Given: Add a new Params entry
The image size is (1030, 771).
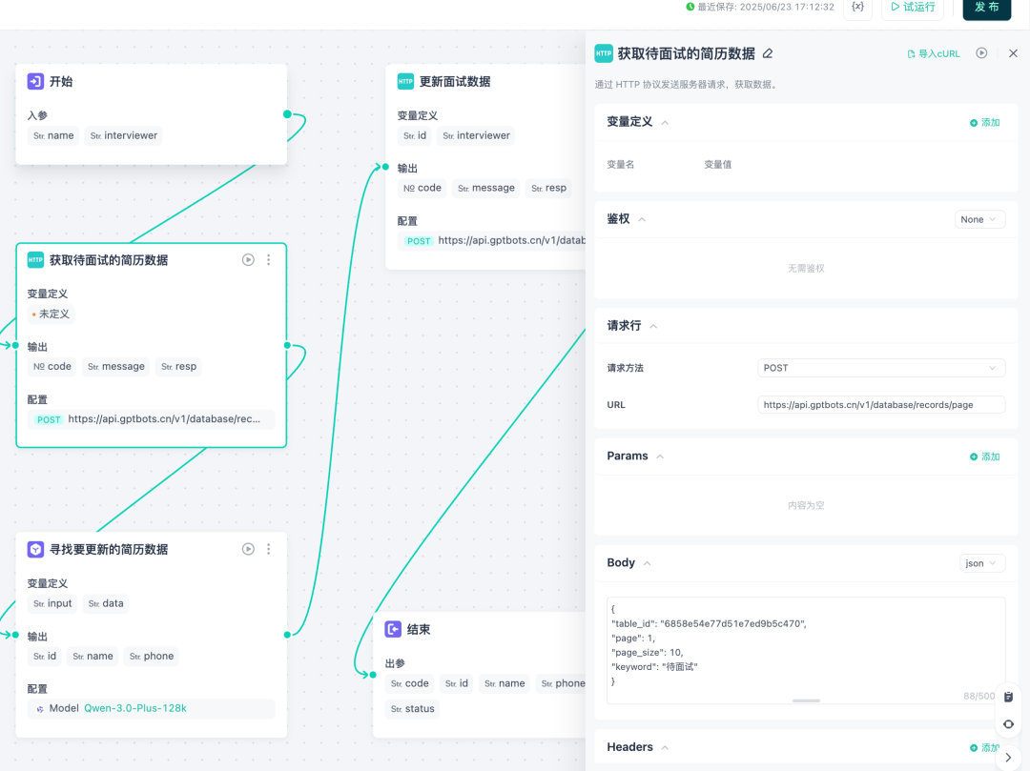Looking at the screenshot, I should click(x=984, y=457).
